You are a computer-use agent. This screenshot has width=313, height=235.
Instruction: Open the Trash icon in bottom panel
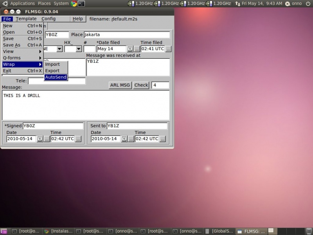tap(309, 231)
